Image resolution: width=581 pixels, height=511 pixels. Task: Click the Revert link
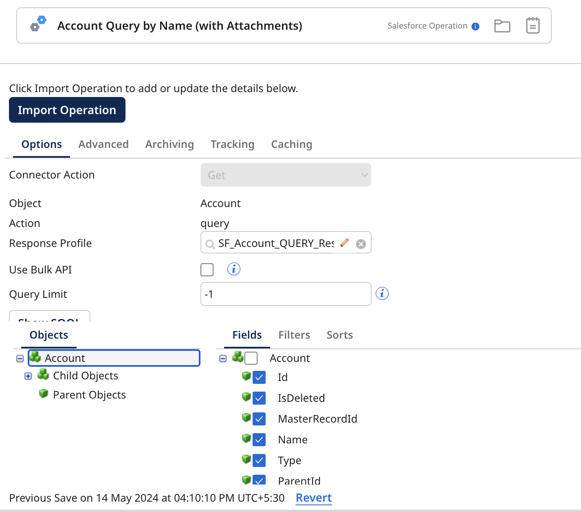click(313, 498)
